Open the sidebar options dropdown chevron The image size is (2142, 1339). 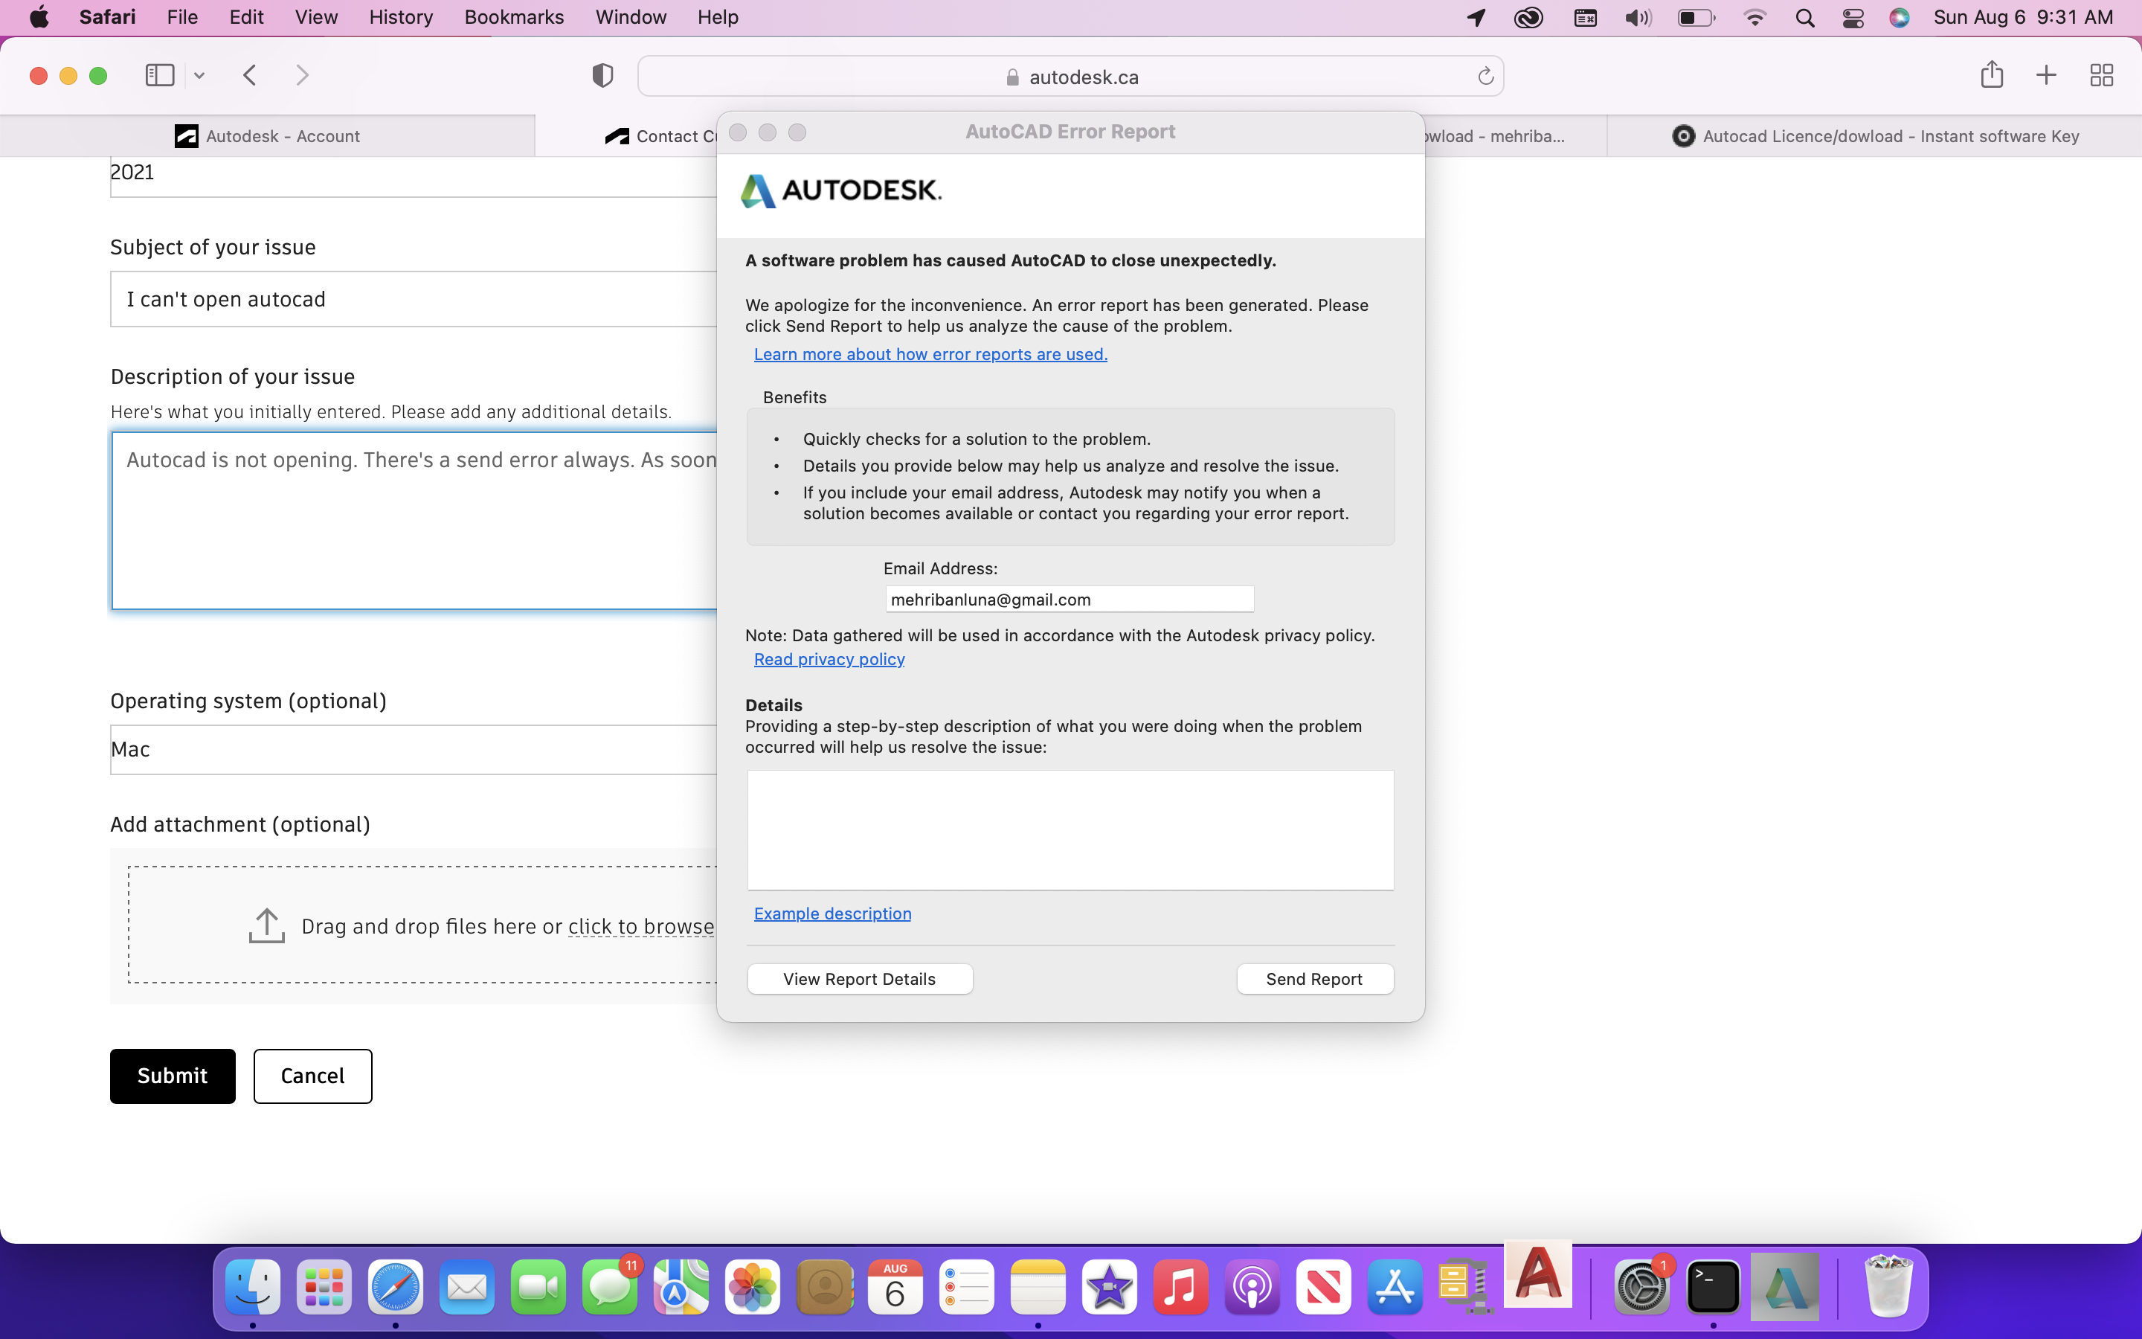(199, 76)
